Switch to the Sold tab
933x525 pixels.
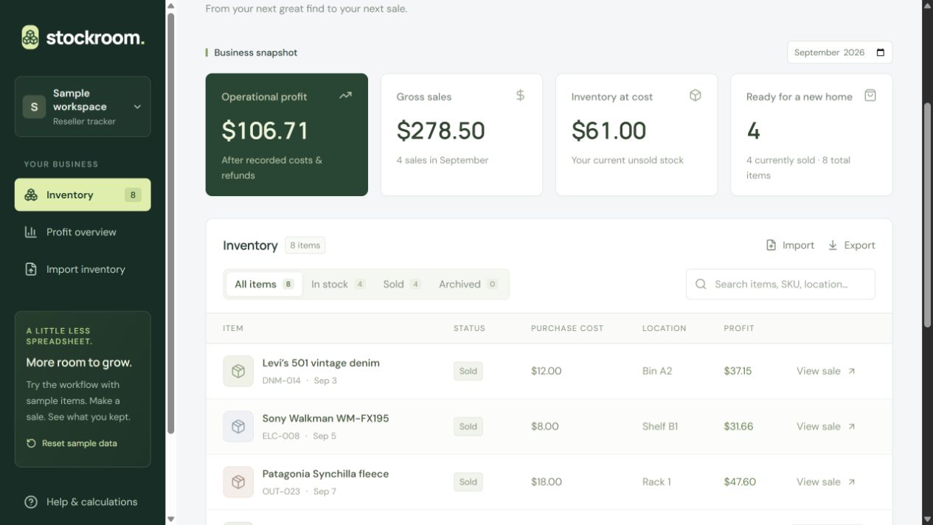coord(401,284)
